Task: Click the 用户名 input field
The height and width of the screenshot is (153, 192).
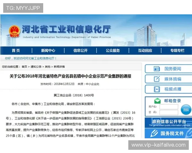Action: (x=169, y=107)
